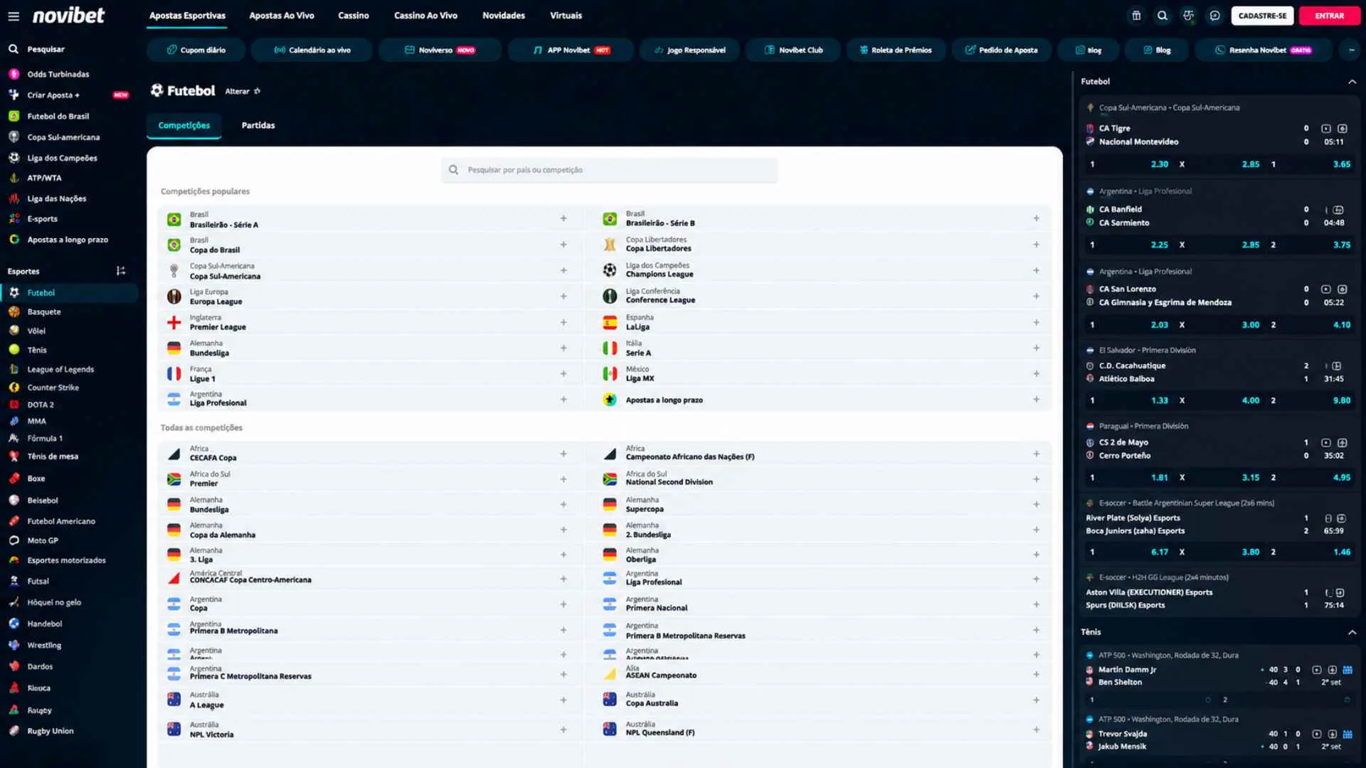Open the gift promotions icon in the header
The width and height of the screenshot is (1366, 768).
[x=1136, y=16]
